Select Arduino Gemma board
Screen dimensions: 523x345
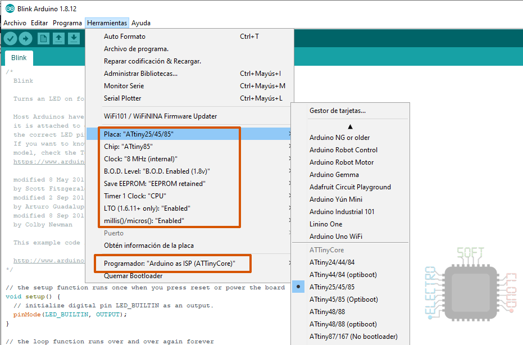(x=351, y=175)
